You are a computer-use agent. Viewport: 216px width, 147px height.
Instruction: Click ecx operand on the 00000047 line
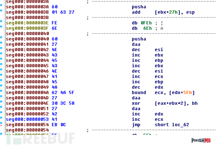[x=159, y=77]
